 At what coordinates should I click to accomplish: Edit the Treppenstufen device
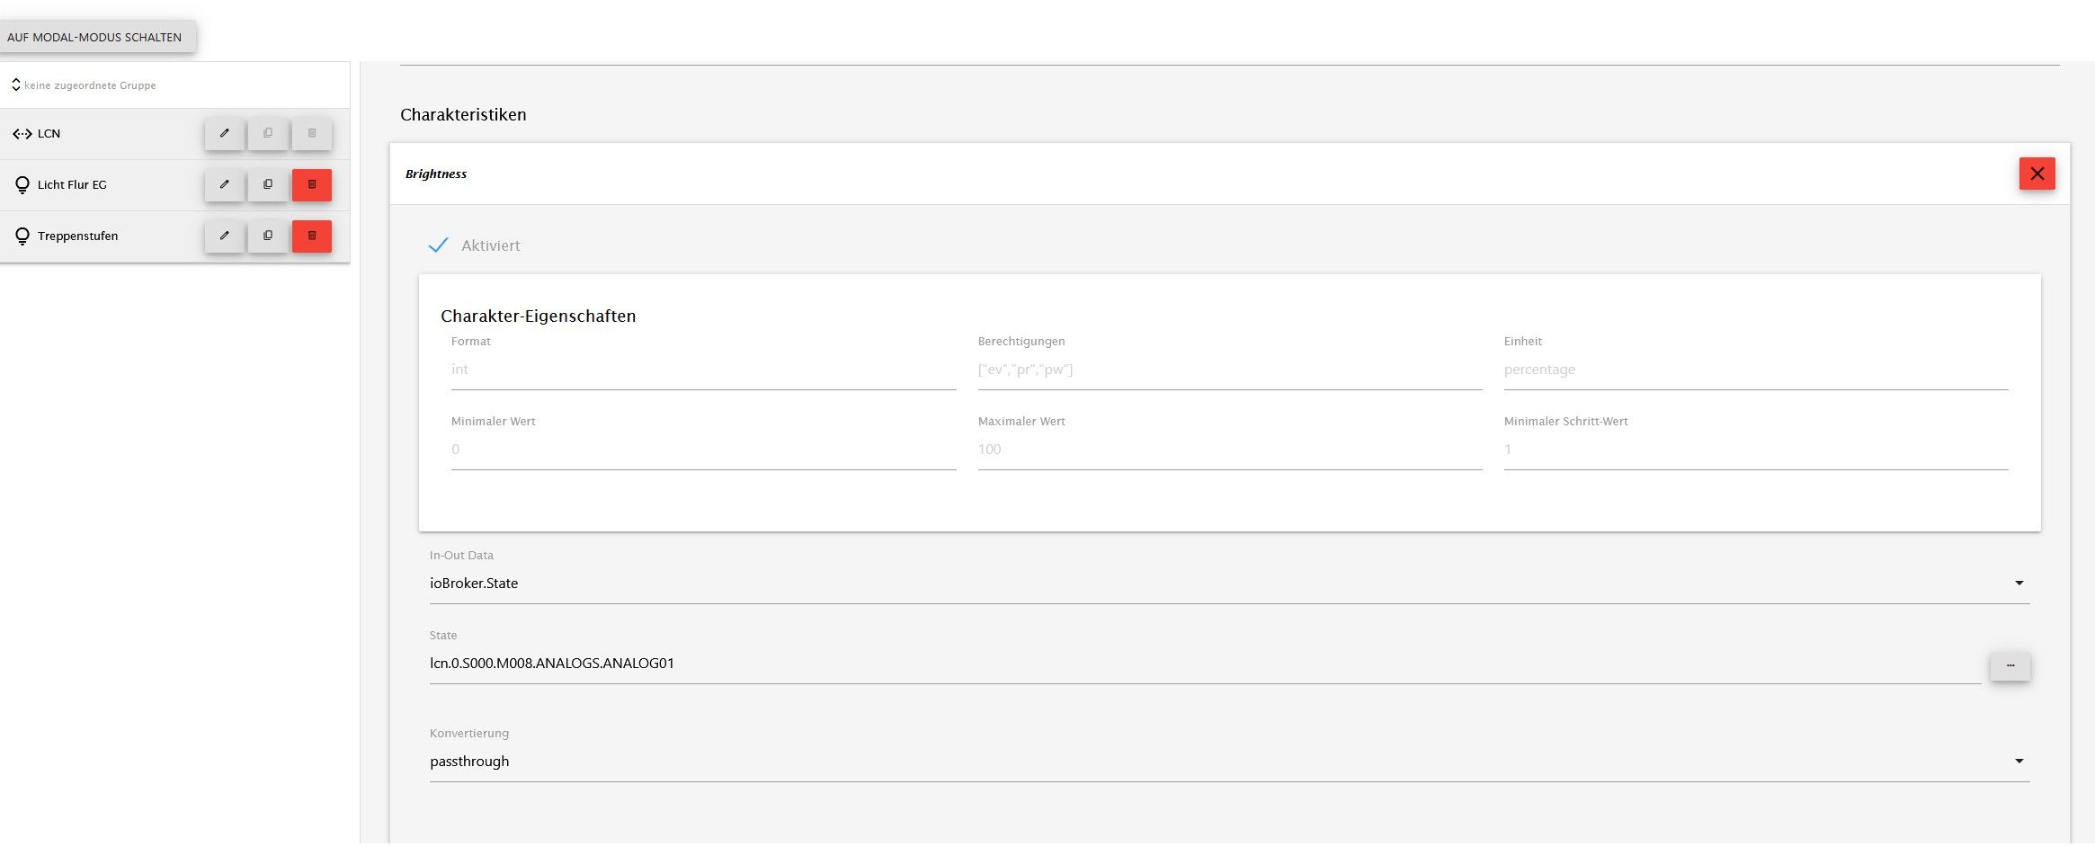pyautogui.click(x=224, y=236)
